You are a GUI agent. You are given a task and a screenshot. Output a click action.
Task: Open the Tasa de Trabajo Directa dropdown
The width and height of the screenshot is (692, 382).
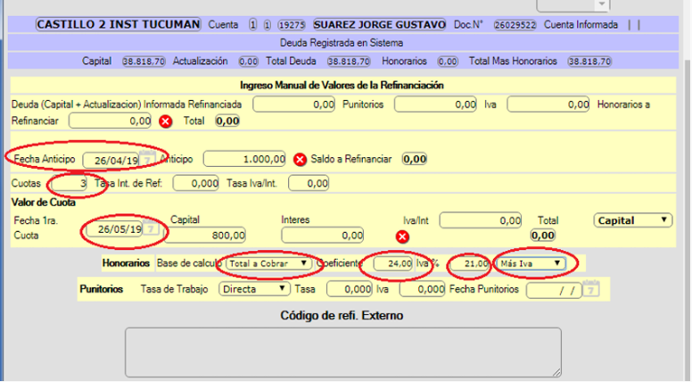coord(256,289)
